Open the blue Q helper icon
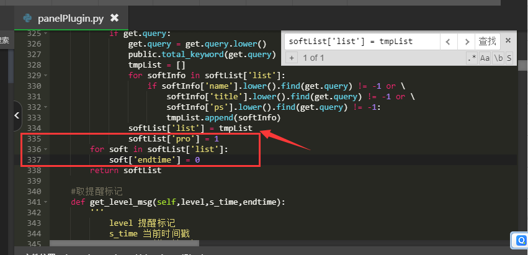The height and width of the screenshot is (255, 528). (x=519, y=239)
